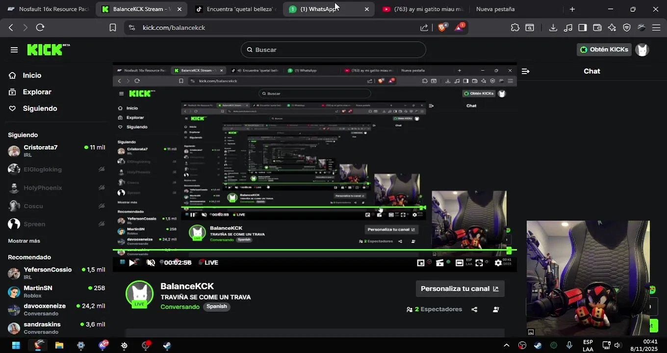The width and height of the screenshot is (667, 353).
Task: Click the Buscar search field
Action: (x=333, y=50)
